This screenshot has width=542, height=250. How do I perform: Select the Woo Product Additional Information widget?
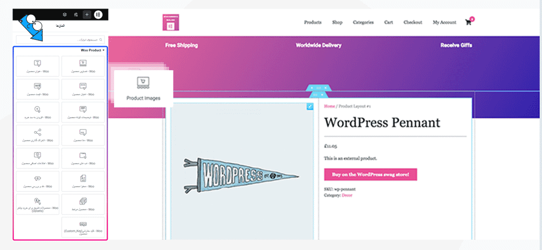point(38,158)
